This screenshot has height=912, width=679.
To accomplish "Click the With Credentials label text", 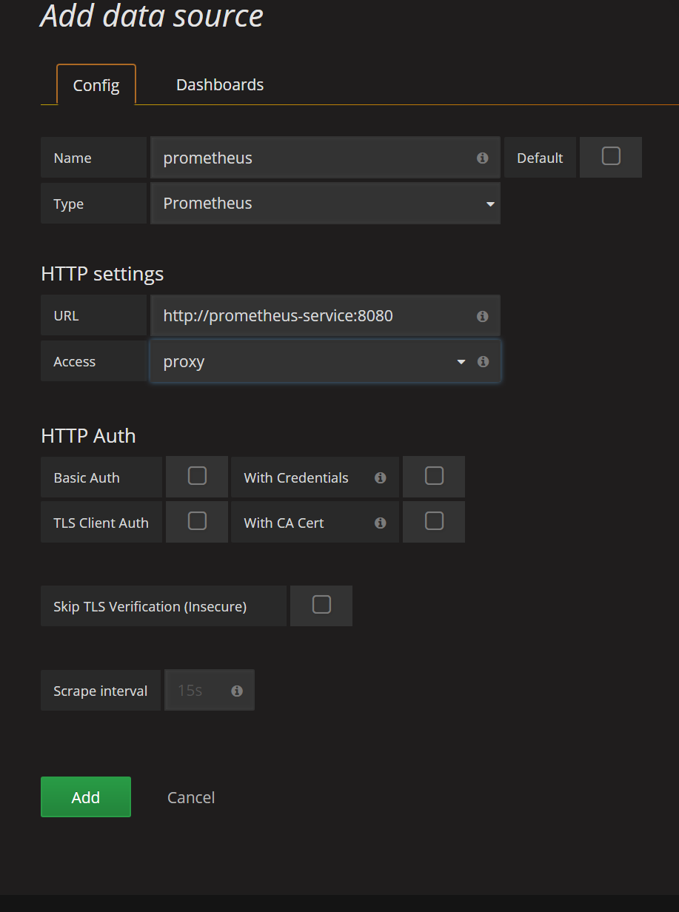I will [296, 478].
